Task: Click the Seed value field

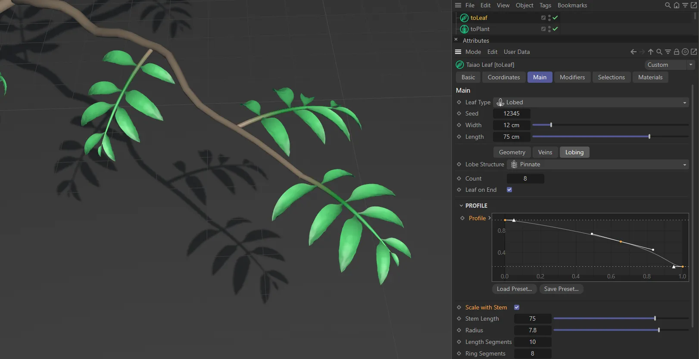Action: [512, 113]
